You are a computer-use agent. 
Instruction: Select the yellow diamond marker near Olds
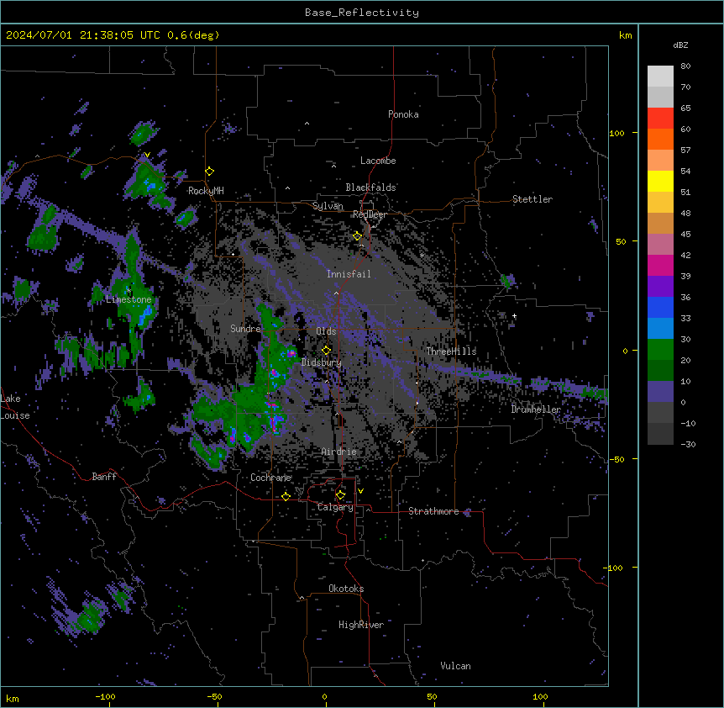pos(327,350)
